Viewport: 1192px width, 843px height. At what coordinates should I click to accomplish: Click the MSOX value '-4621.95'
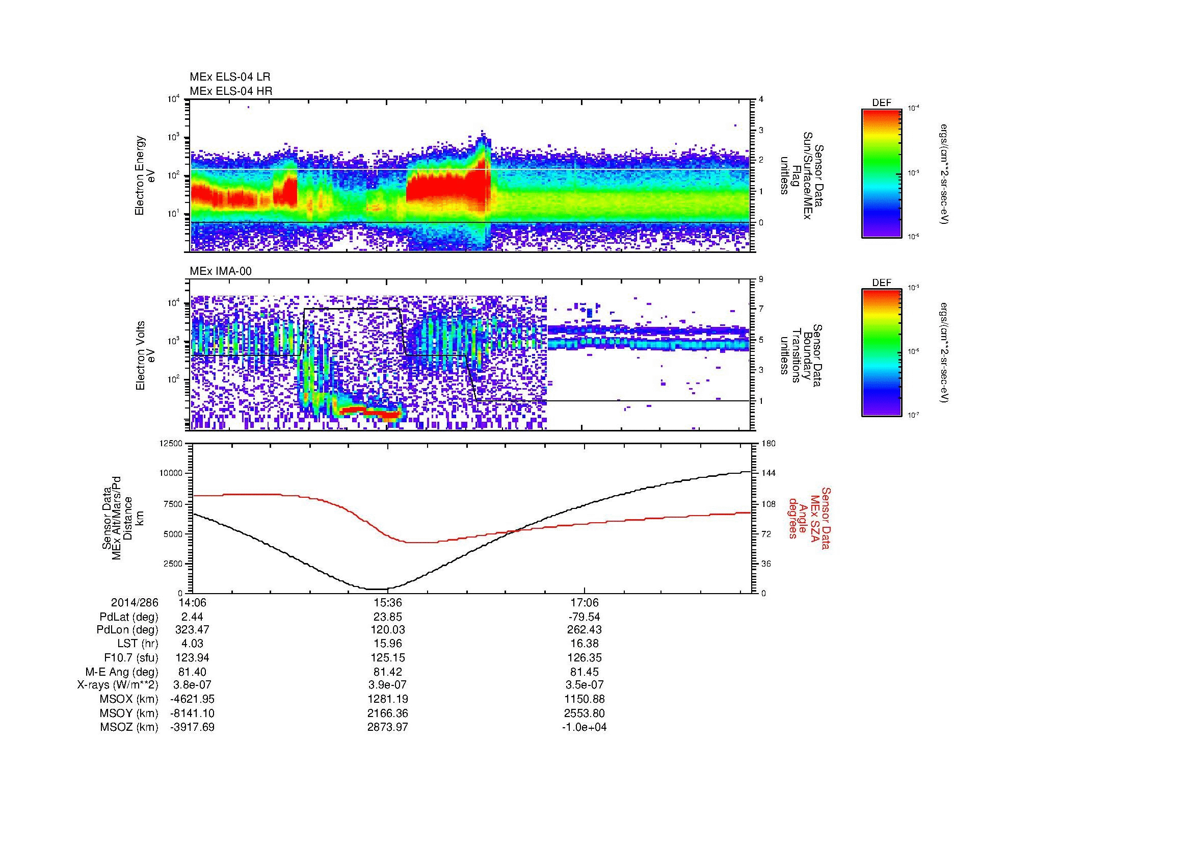[x=192, y=700]
